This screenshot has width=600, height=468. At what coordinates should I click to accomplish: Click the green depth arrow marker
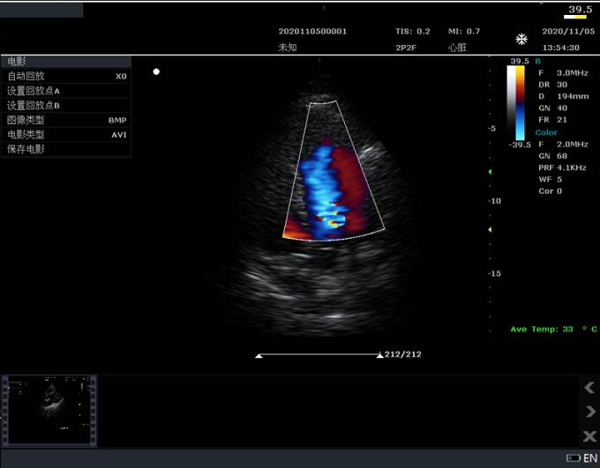pos(491,172)
